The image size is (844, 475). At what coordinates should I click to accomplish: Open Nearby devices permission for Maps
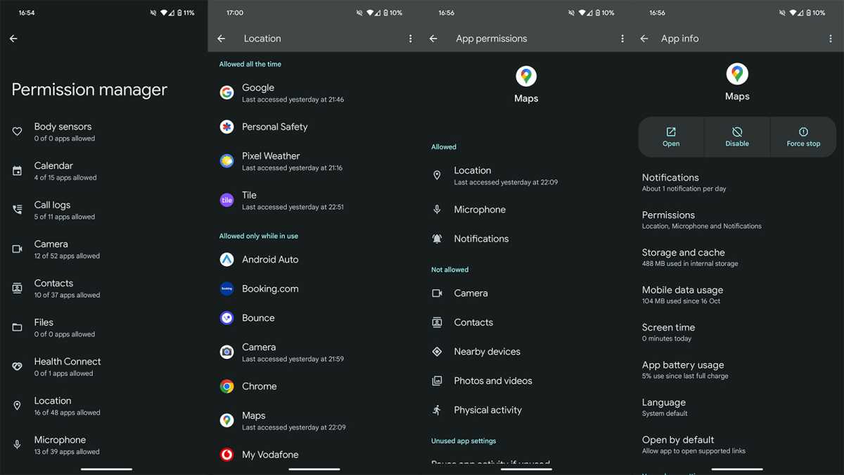(526, 351)
